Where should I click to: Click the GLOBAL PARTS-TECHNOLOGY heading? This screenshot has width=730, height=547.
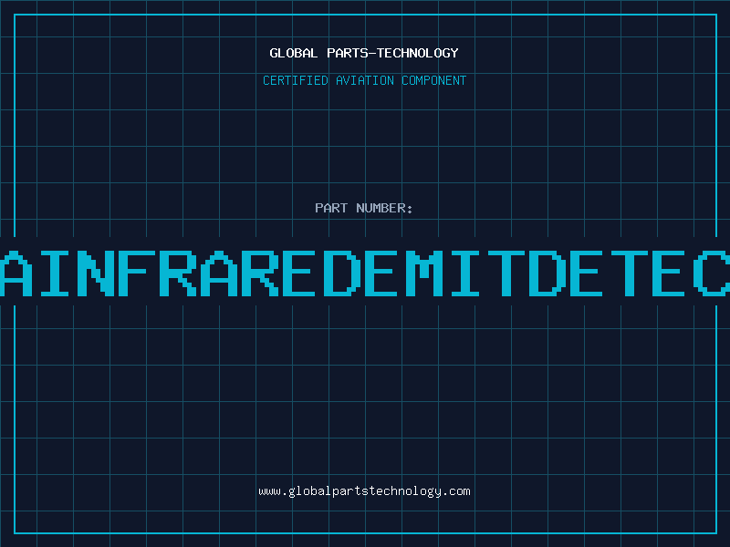pos(364,53)
